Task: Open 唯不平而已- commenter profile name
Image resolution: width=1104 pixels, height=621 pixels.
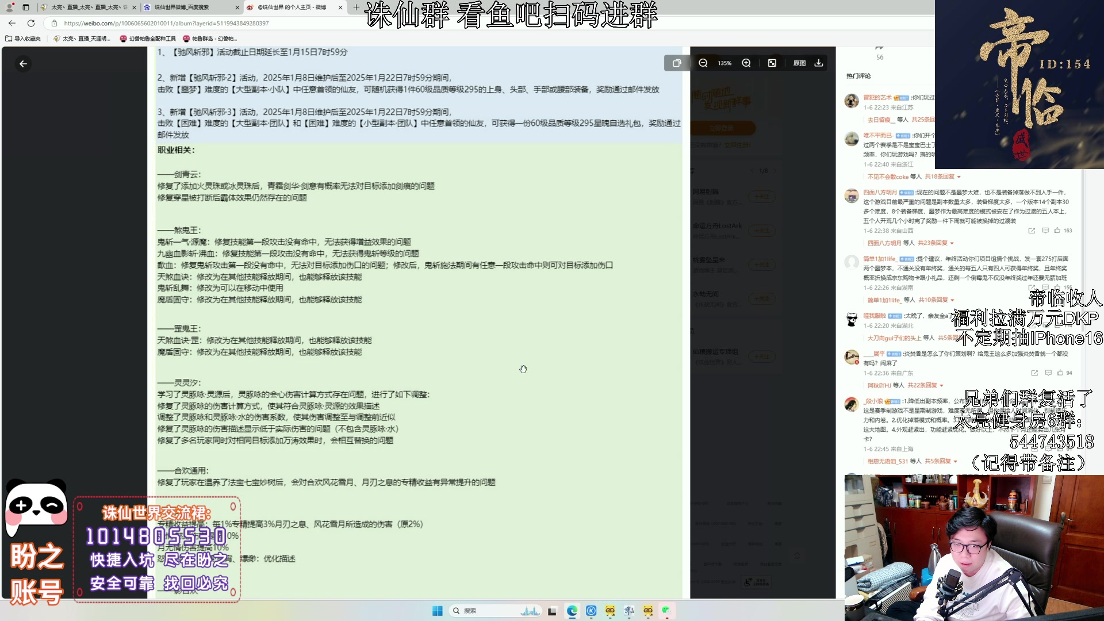Action: coord(878,135)
